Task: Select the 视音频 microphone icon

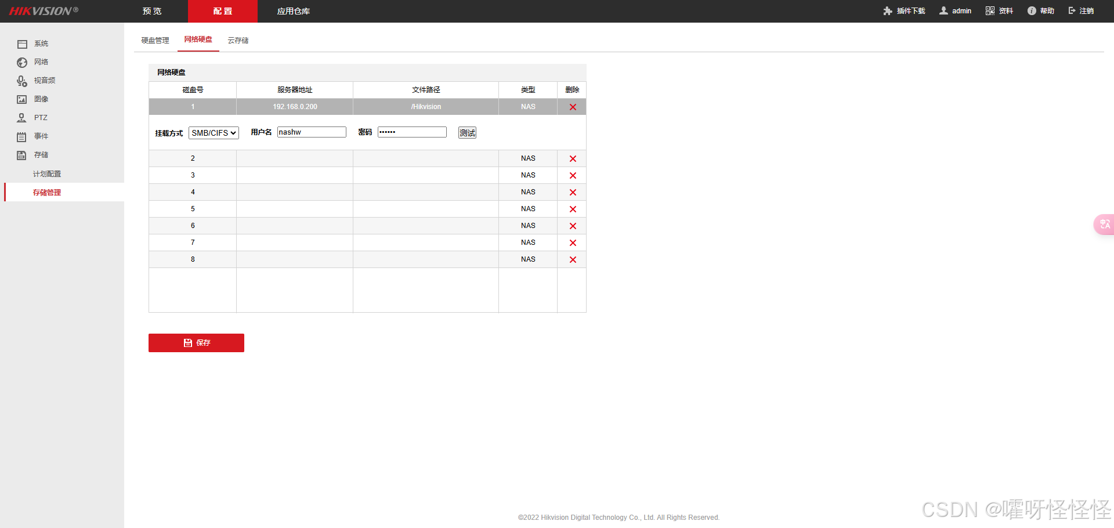Action: click(x=22, y=81)
